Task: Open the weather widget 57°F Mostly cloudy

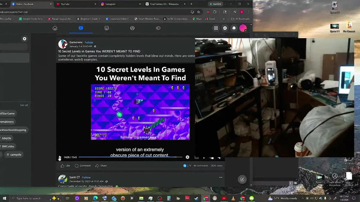Action: pyautogui.click(x=282, y=198)
